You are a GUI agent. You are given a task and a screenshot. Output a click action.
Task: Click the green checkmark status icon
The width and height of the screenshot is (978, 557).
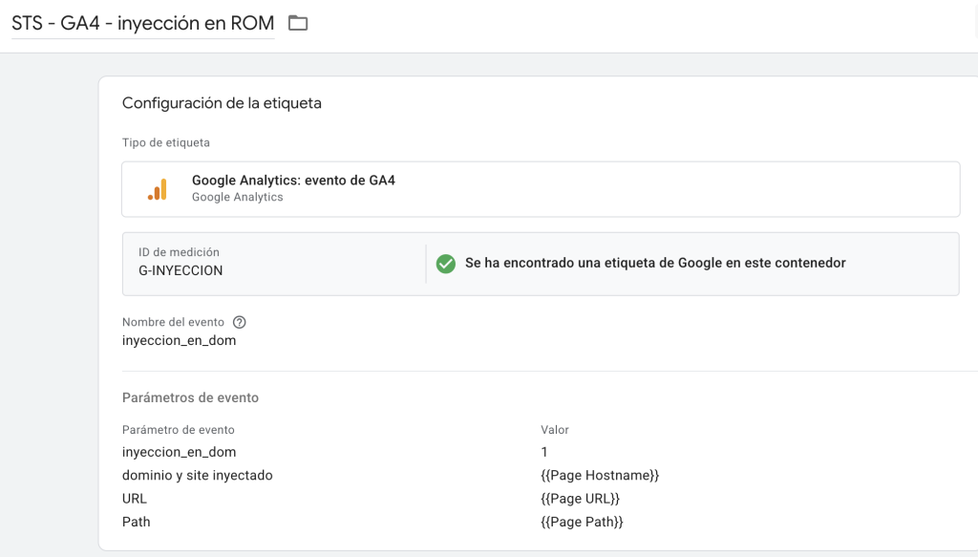click(x=445, y=264)
